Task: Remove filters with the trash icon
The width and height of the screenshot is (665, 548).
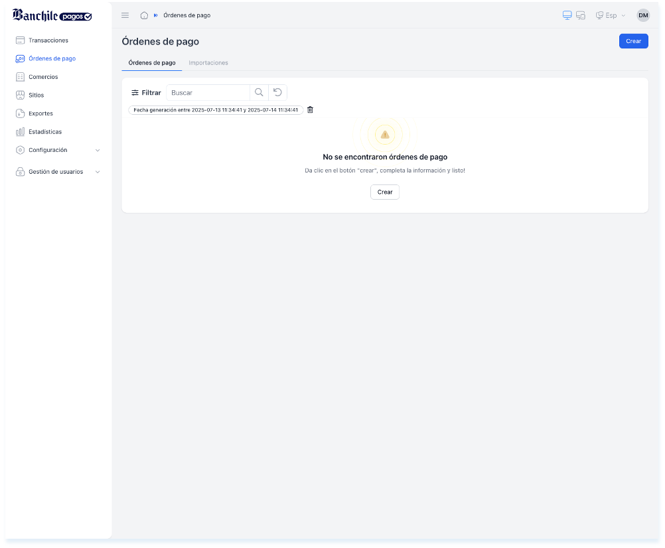Action: click(x=310, y=109)
